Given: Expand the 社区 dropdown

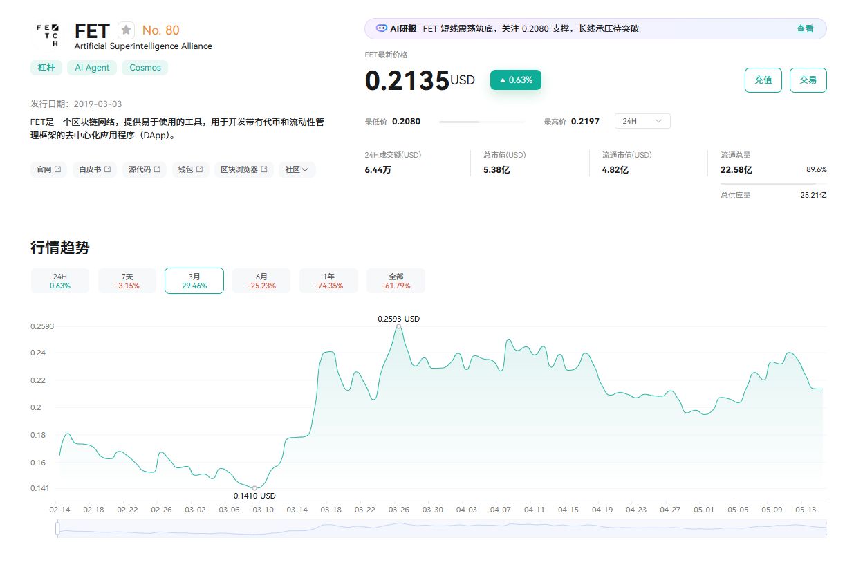Looking at the screenshot, I should (297, 169).
